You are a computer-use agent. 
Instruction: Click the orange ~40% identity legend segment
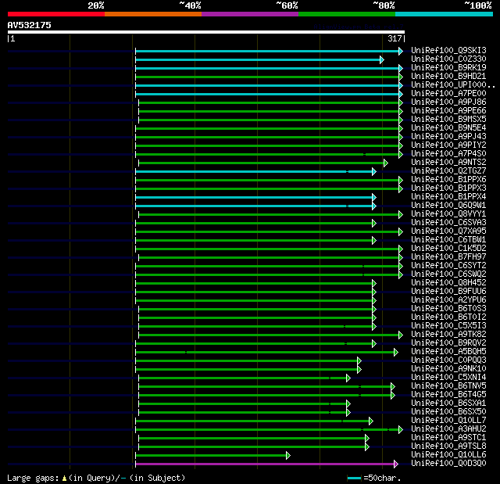(x=153, y=14)
